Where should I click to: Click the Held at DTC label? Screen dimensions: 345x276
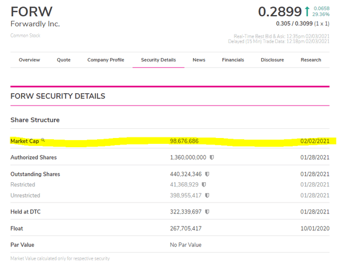25,212
